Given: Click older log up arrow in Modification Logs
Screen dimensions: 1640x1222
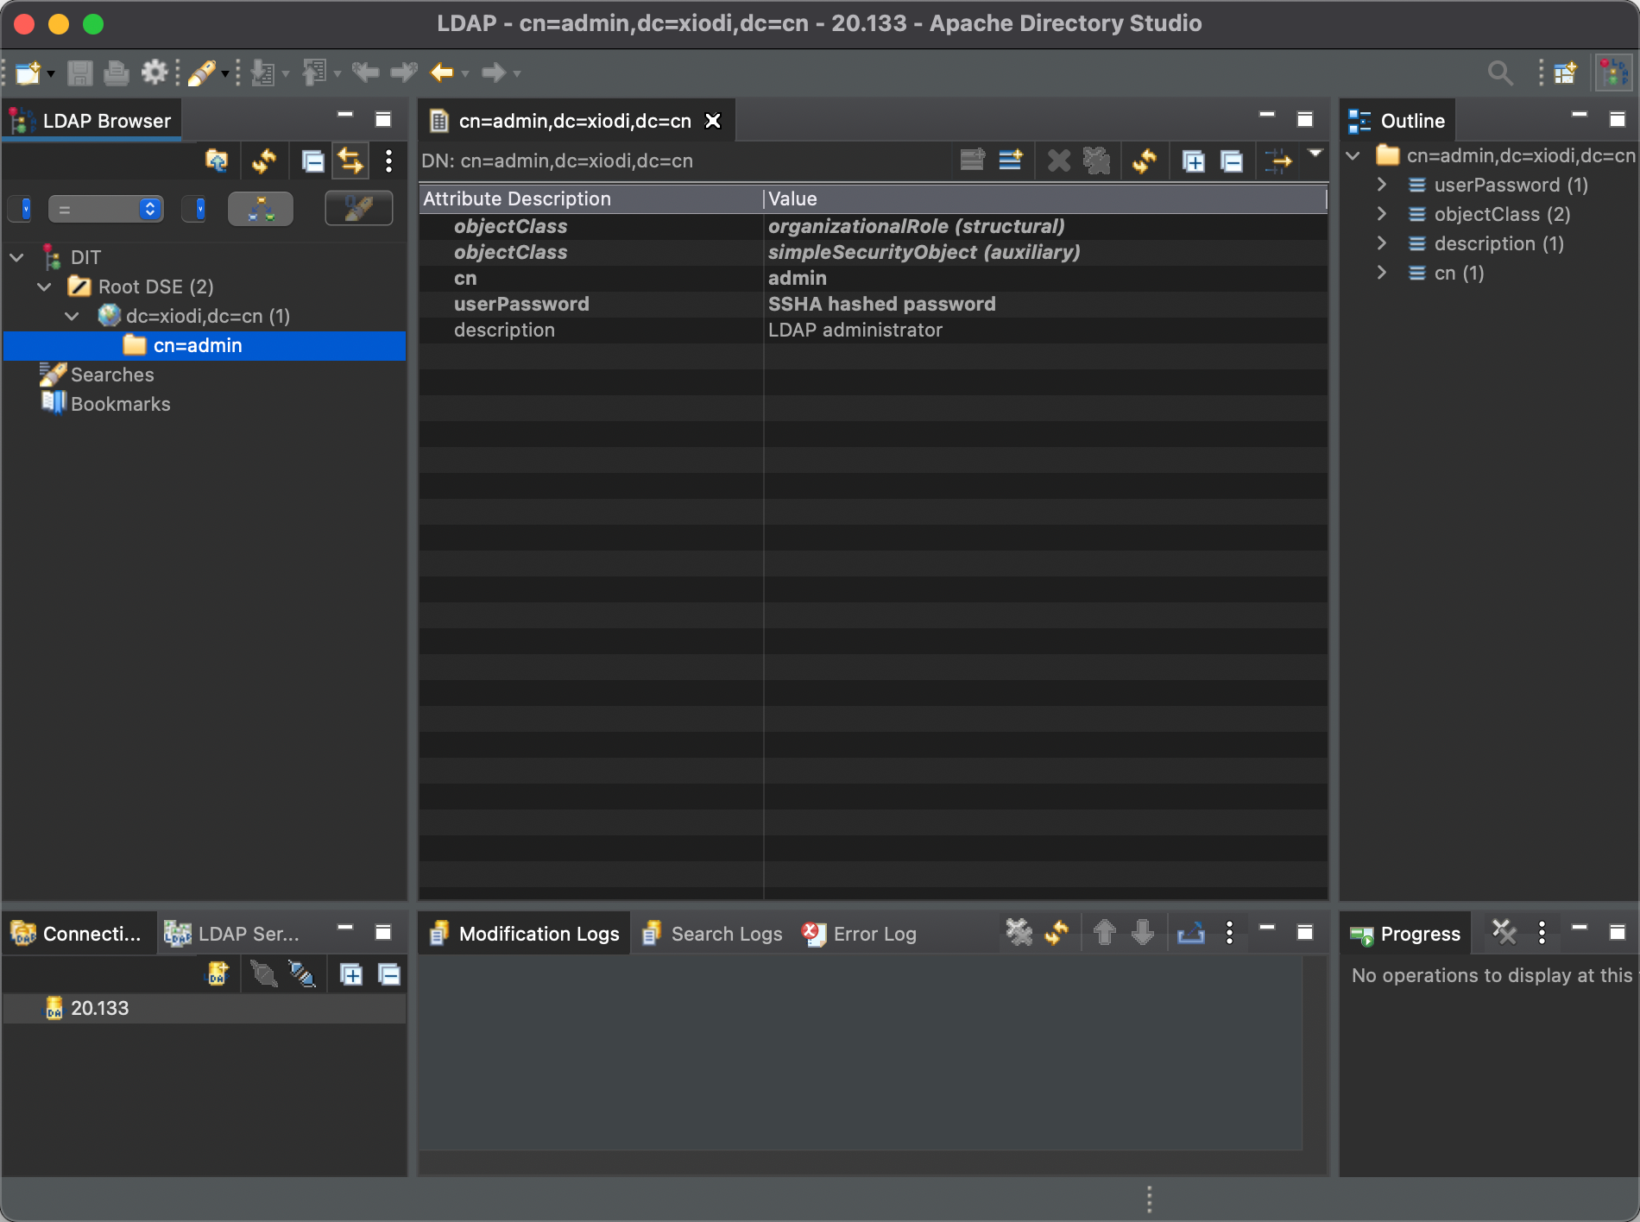Looking at the screenshot, I should (x=1105, y=932).
